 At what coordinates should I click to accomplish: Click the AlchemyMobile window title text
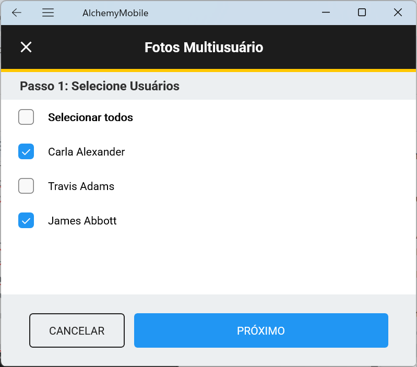pos(115,13)
